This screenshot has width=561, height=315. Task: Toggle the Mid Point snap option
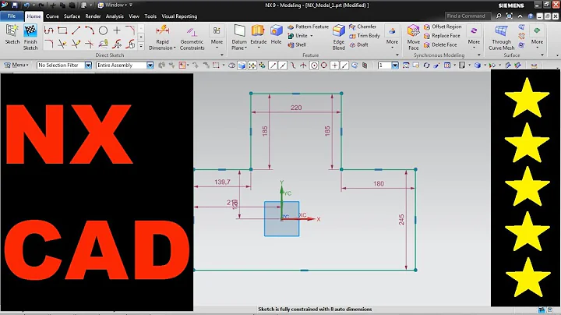[283, 65]
